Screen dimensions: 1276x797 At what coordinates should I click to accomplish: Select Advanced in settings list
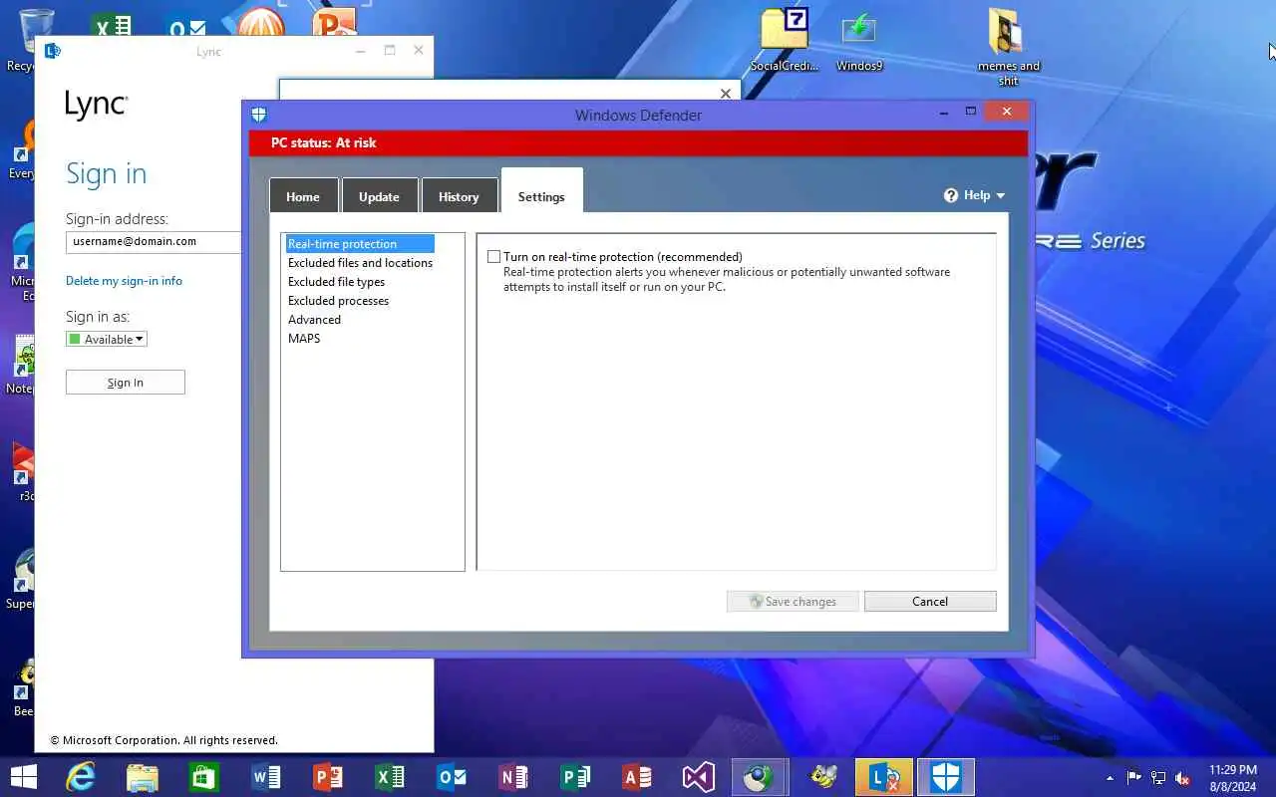click(314, 320)
